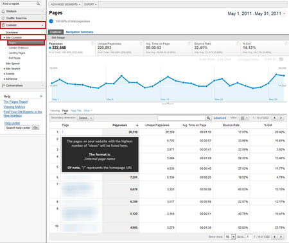Viewport: 289px width, 243px height.
Task: Expand the Site Search tree item
Action: click(4, 69)
